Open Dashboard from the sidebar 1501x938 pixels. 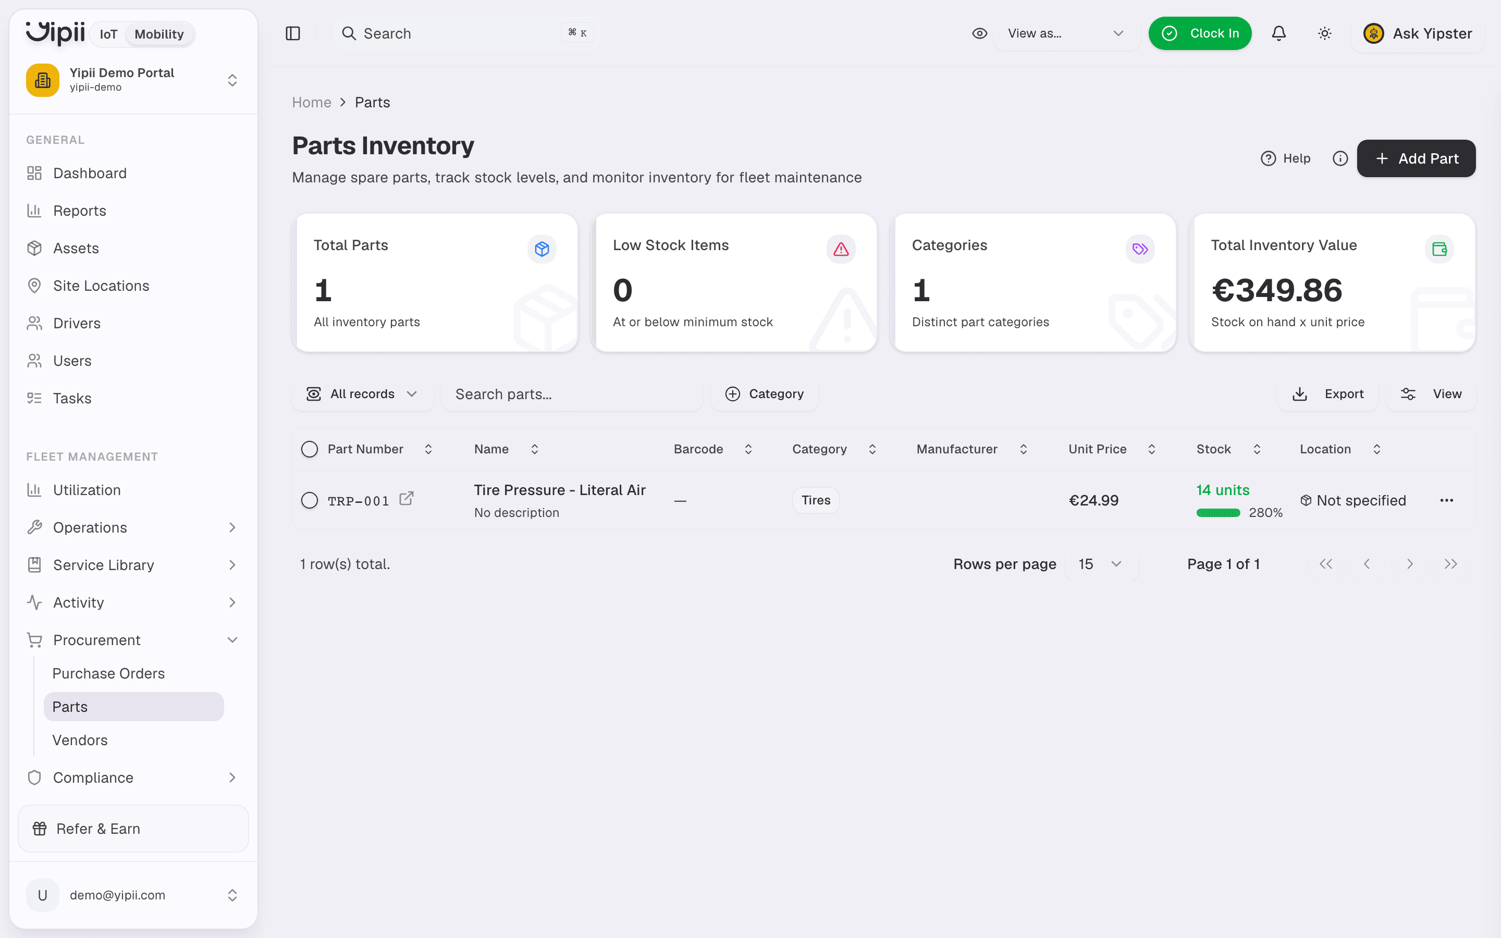pos(133,173)
